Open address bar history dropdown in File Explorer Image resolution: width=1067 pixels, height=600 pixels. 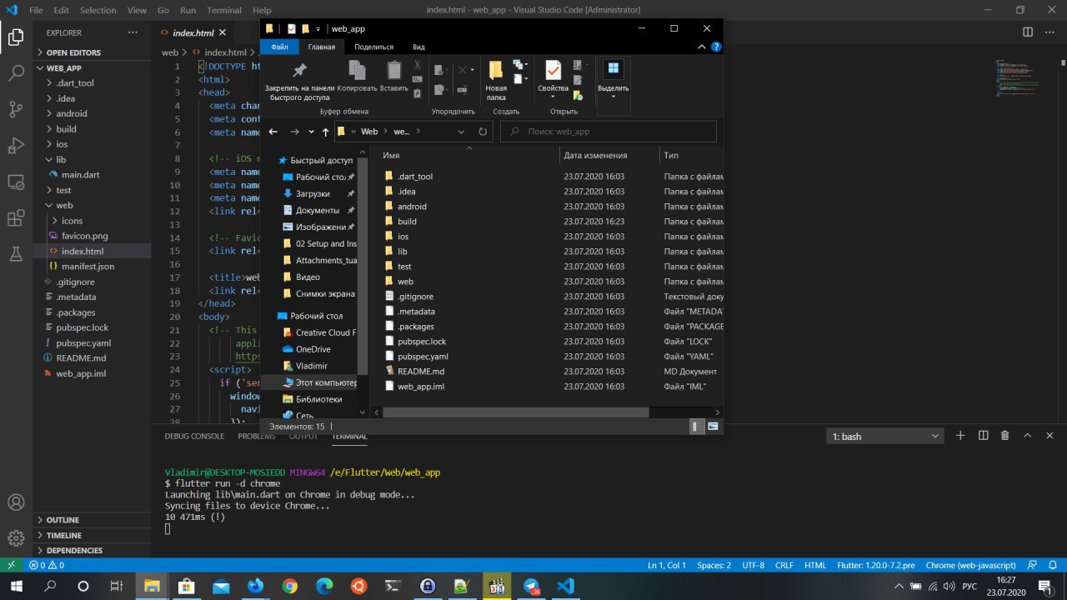(461, 132)
